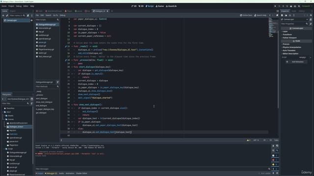
Task: Open the AssetLib workspace
Action: point(171,6)
